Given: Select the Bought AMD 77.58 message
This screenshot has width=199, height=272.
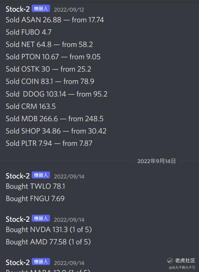Looking at the screenshot, I should pos(48,242).
